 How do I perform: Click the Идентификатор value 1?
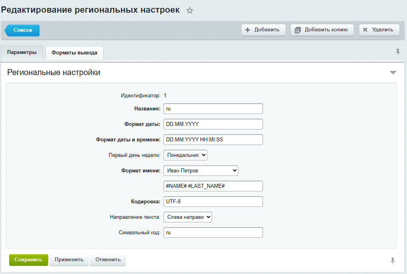(165, 96)
